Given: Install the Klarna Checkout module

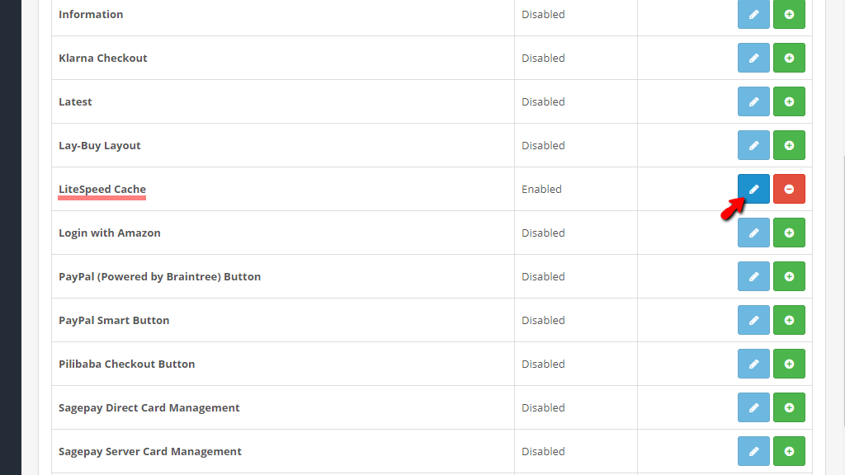Looking at the screenshot, I should click(789, 58).
